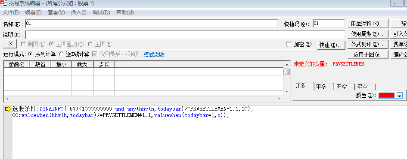Viewport: 407px width, 159px height.
Task: Open the 插入(I) menu
Action: (79, 12)
